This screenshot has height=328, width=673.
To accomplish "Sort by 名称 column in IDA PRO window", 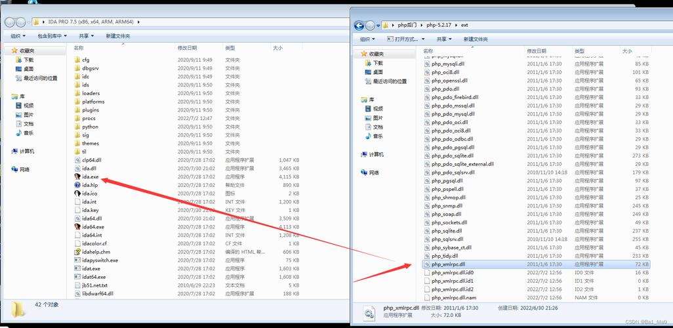I will tap(79, 48).
